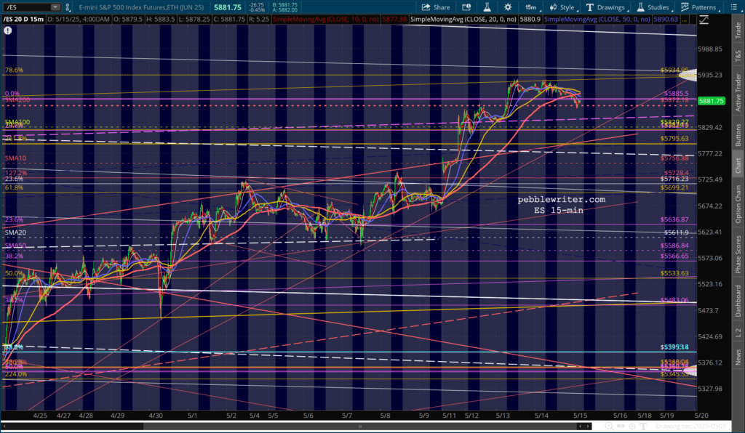The image size is (745, 433).
Task: Click the 78.6% Fibonacci label
Action: point(14,70)
